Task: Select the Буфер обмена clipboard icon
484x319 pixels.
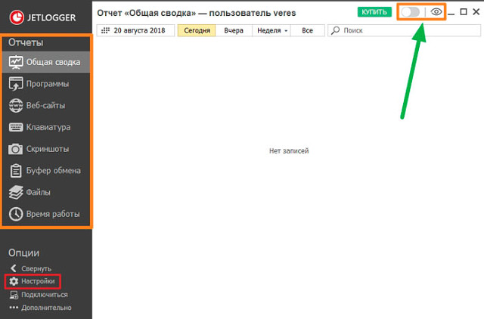Action: click(x=16, y=171)
